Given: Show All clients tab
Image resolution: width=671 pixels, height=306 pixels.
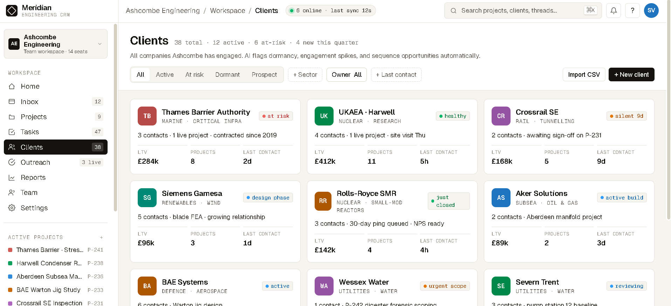Looking at the screenshot, I should pos(141,75).
